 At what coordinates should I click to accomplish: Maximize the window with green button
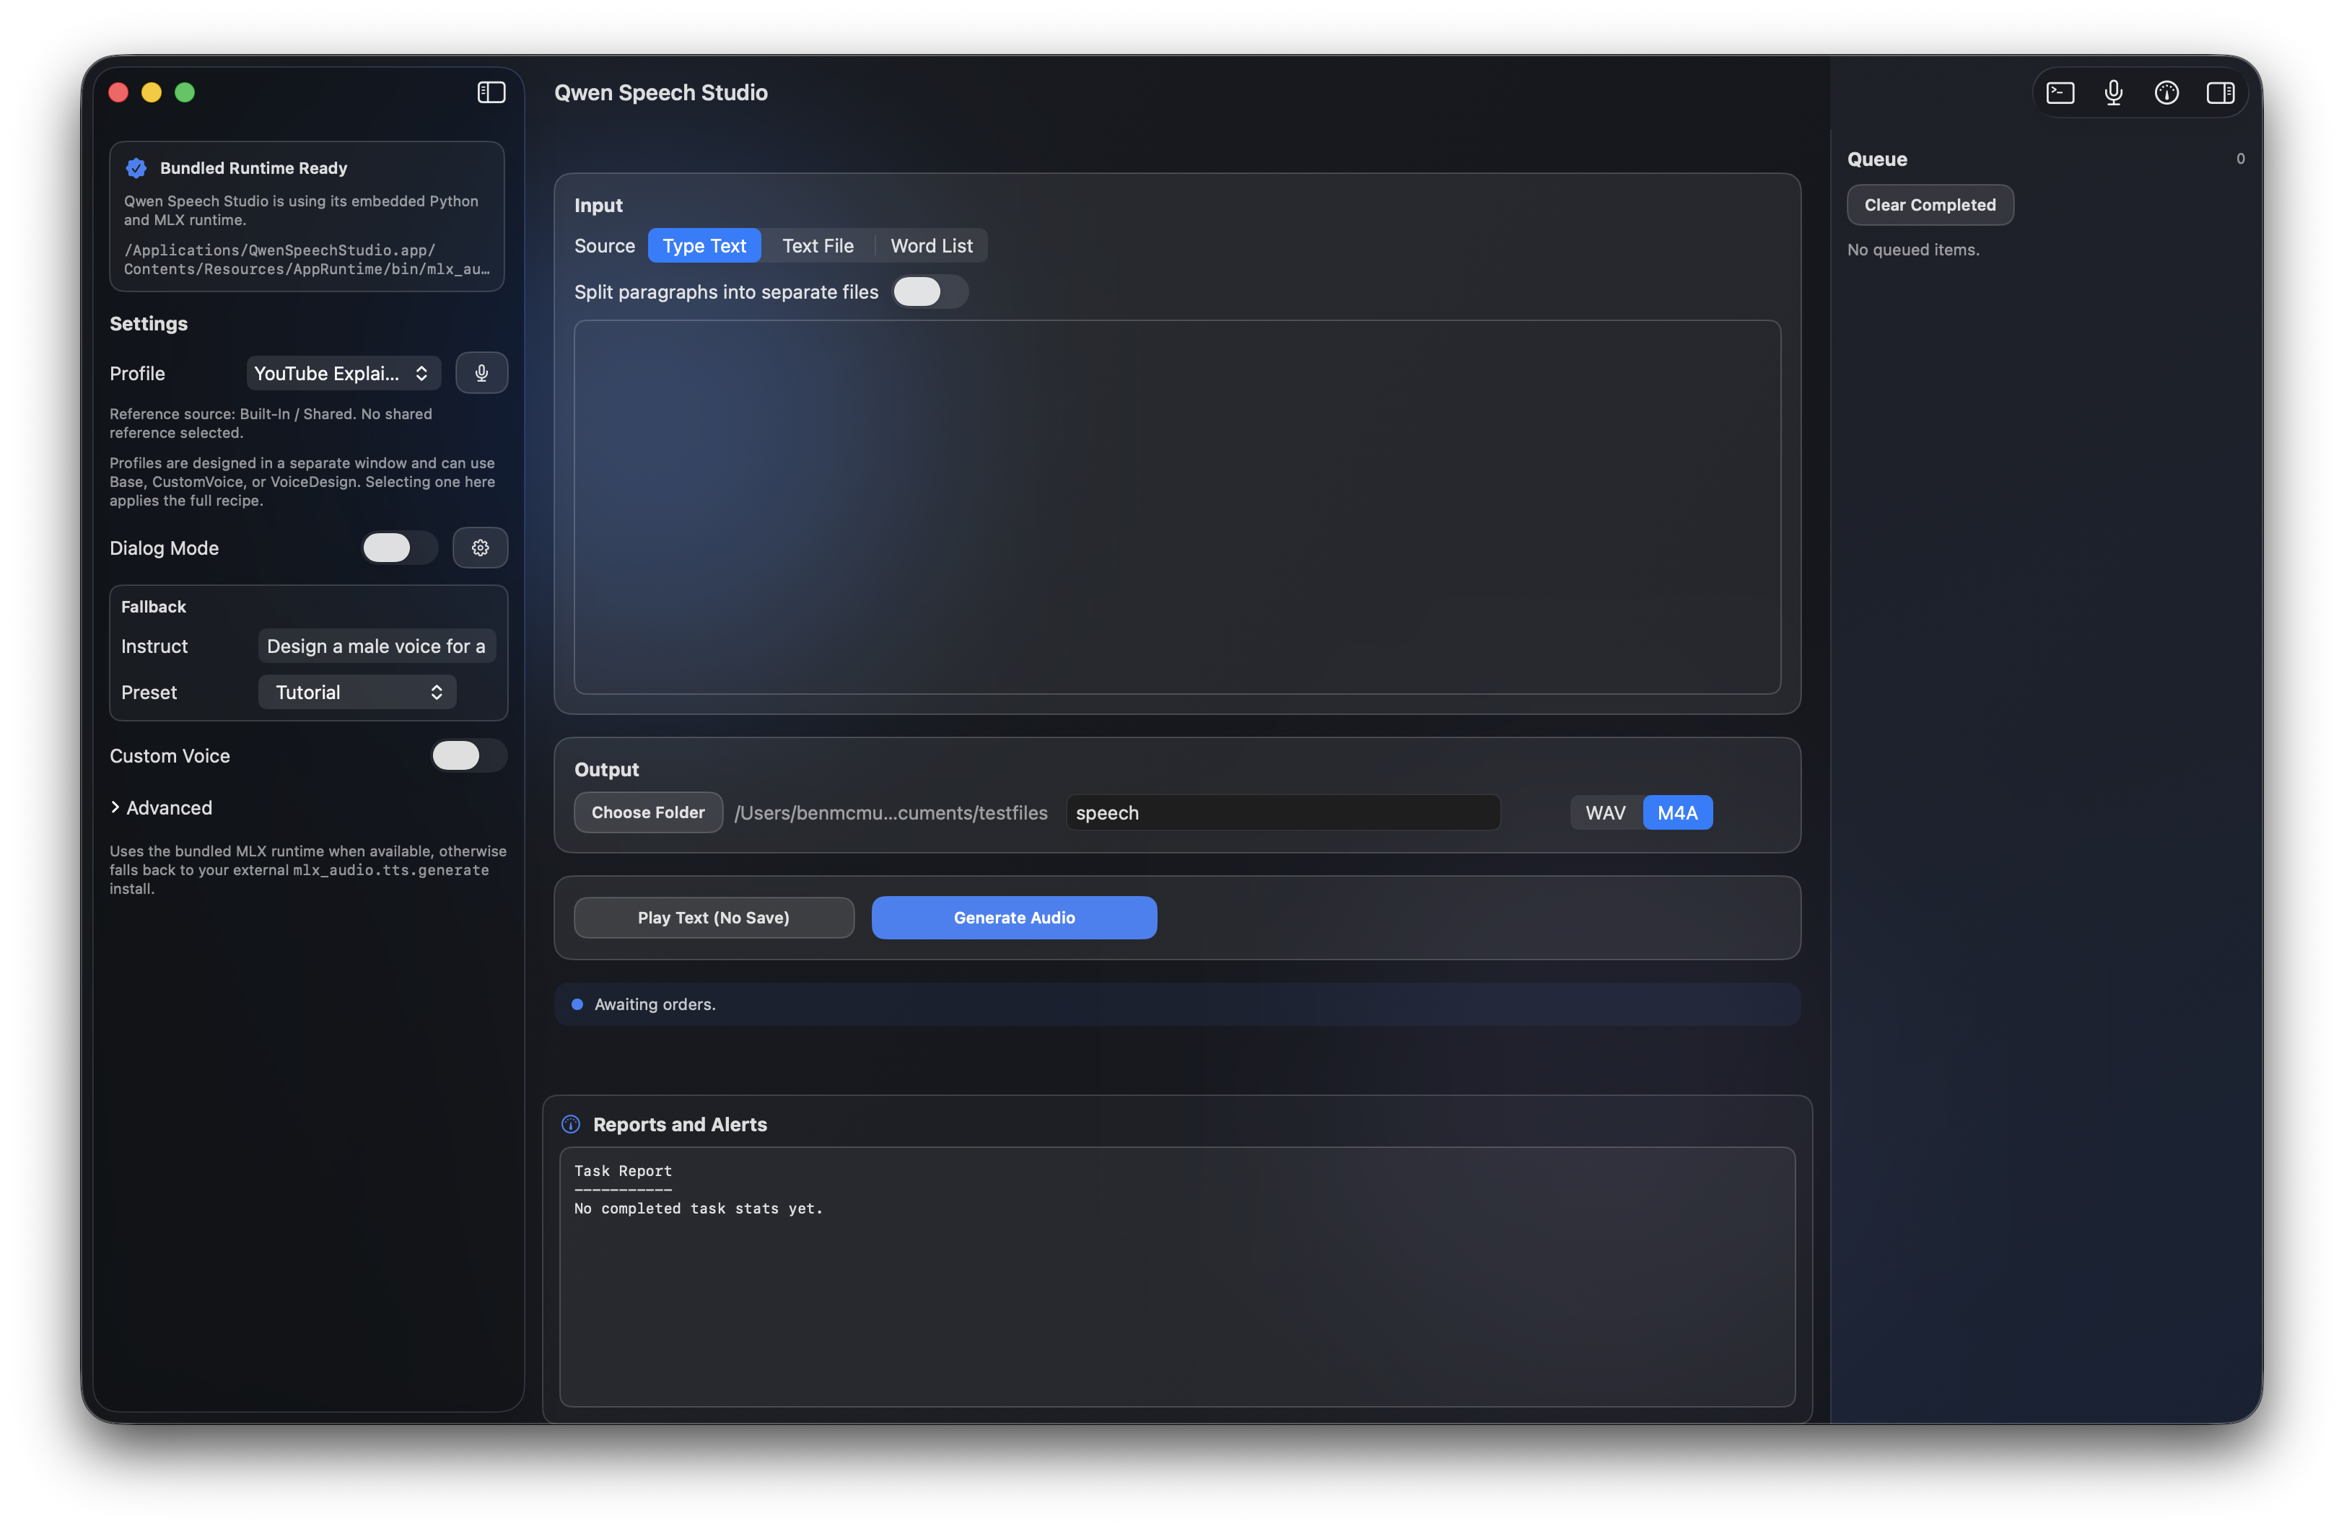[x=185, y=92]
